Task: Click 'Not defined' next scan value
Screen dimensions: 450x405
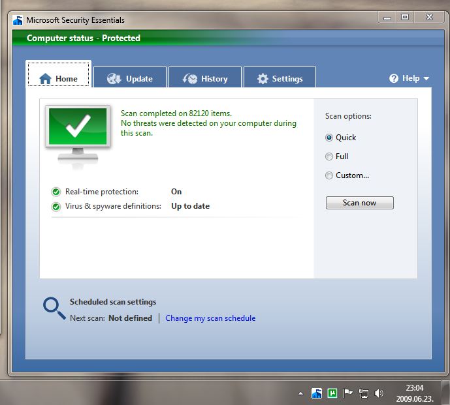Action: click(130, 318)
